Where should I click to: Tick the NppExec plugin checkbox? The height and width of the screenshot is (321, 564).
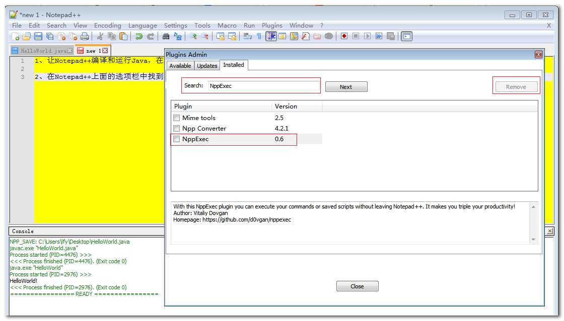(x=177, y=139)
